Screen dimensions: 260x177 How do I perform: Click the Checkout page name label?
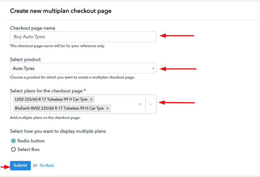(x=33, y=28)
